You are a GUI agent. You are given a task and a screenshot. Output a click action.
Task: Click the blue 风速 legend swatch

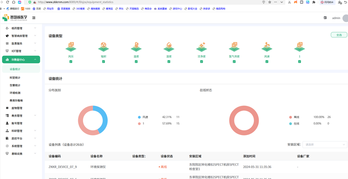click(139, 117)
